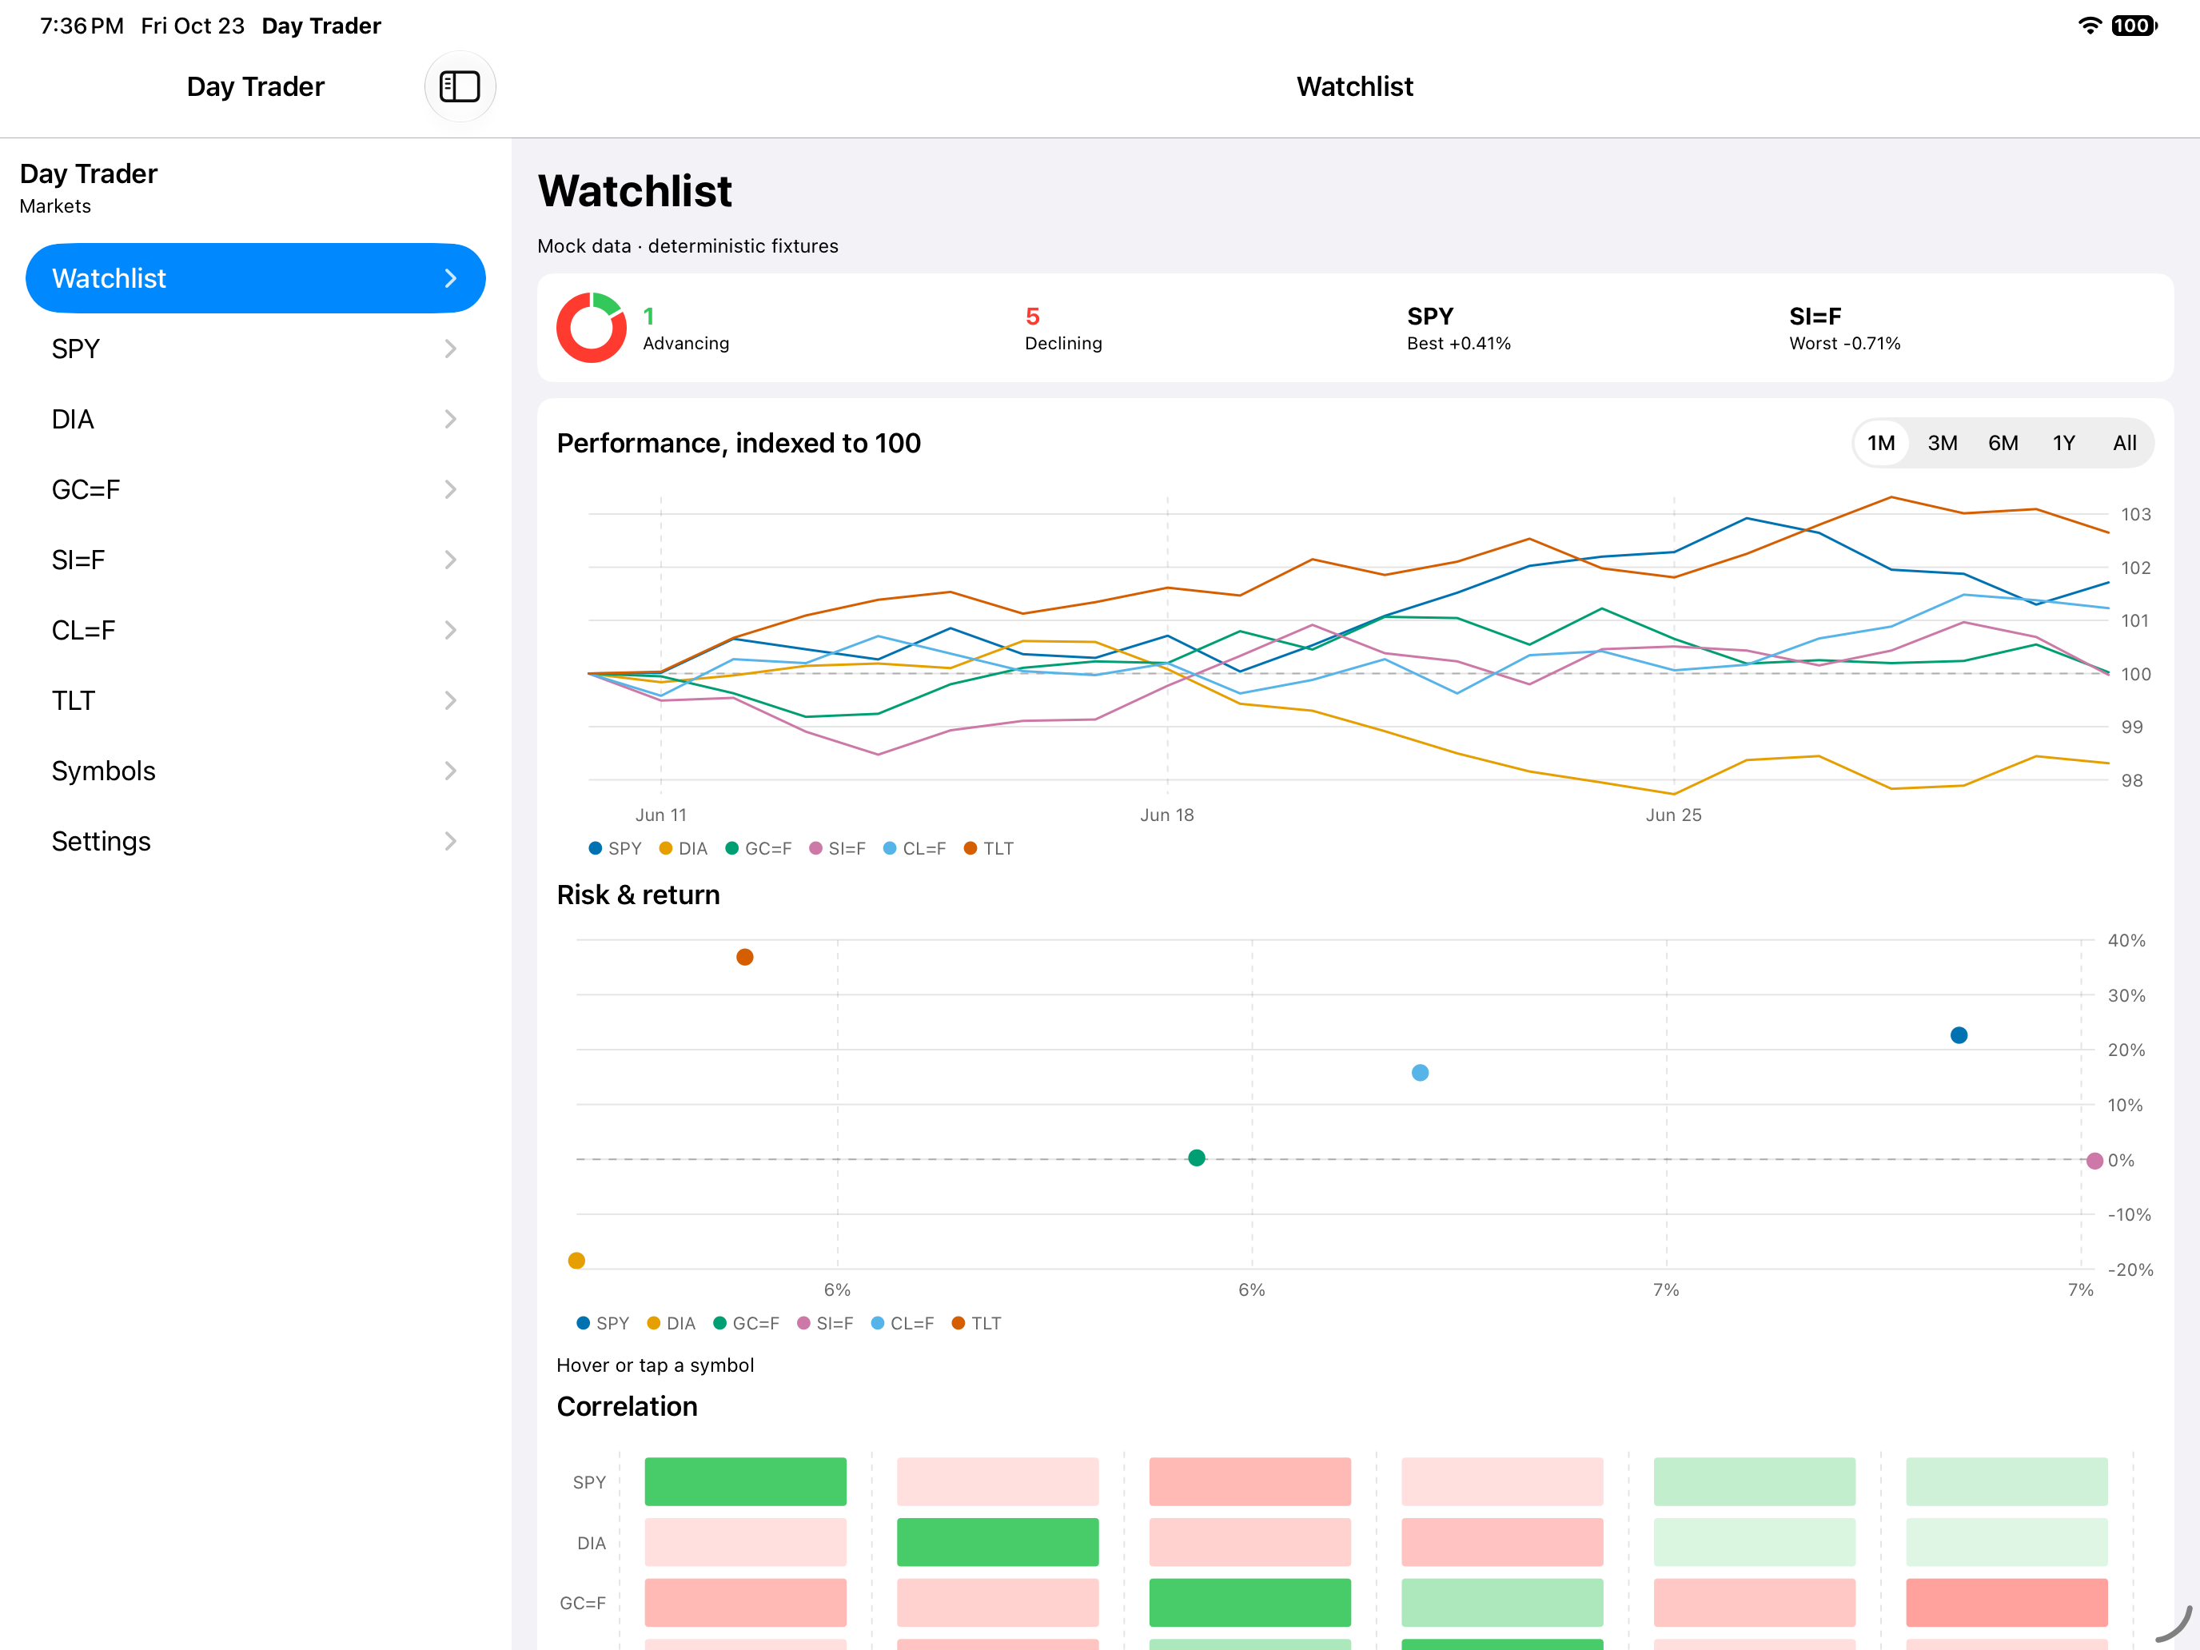Select SPY dot in Risk & return scatter
The height and width of the screenshot is (1650, 2200).
click(x=1959, y=1035)
